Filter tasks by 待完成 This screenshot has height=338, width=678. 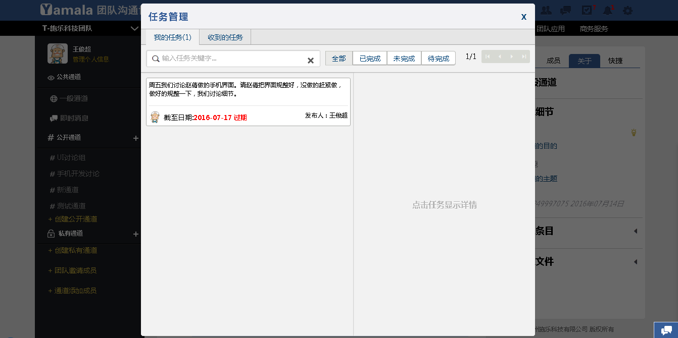(x=439, y=59)
